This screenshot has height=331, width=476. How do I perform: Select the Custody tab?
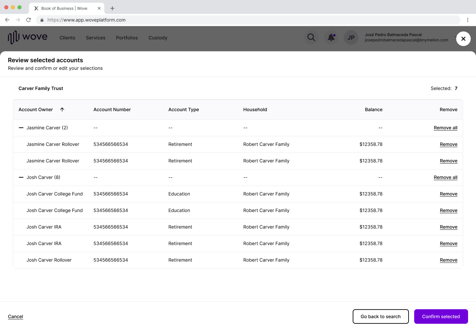tap(158, 38)
